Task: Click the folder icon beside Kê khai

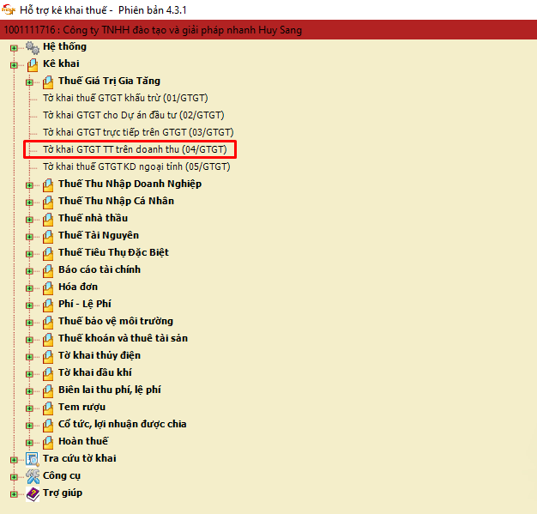Action: click(x=33, y=64)
